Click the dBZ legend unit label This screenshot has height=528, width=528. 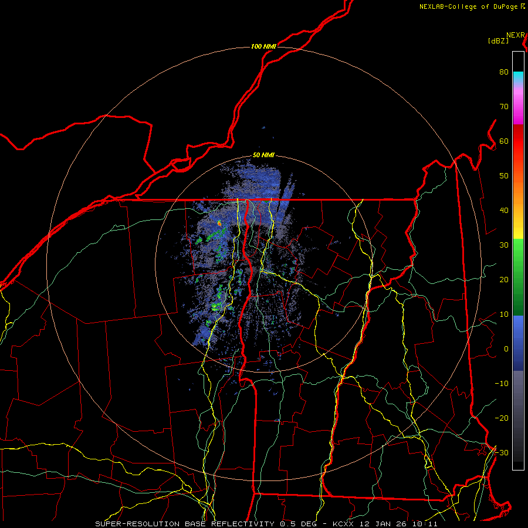[498, 41]
